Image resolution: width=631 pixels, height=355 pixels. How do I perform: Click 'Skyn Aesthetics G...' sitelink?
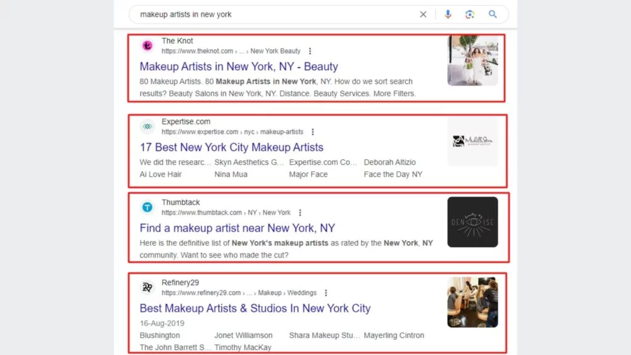pos(249,162)
